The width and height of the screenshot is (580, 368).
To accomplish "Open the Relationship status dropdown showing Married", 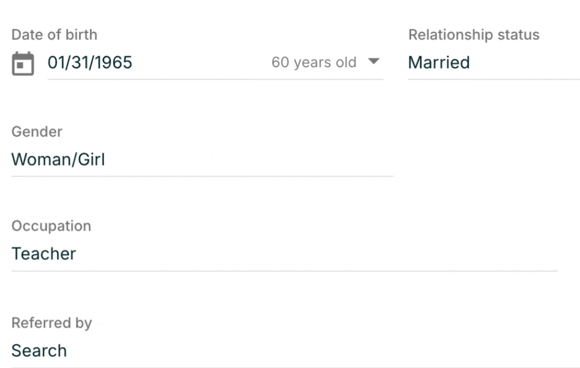I will coord(493,63).
